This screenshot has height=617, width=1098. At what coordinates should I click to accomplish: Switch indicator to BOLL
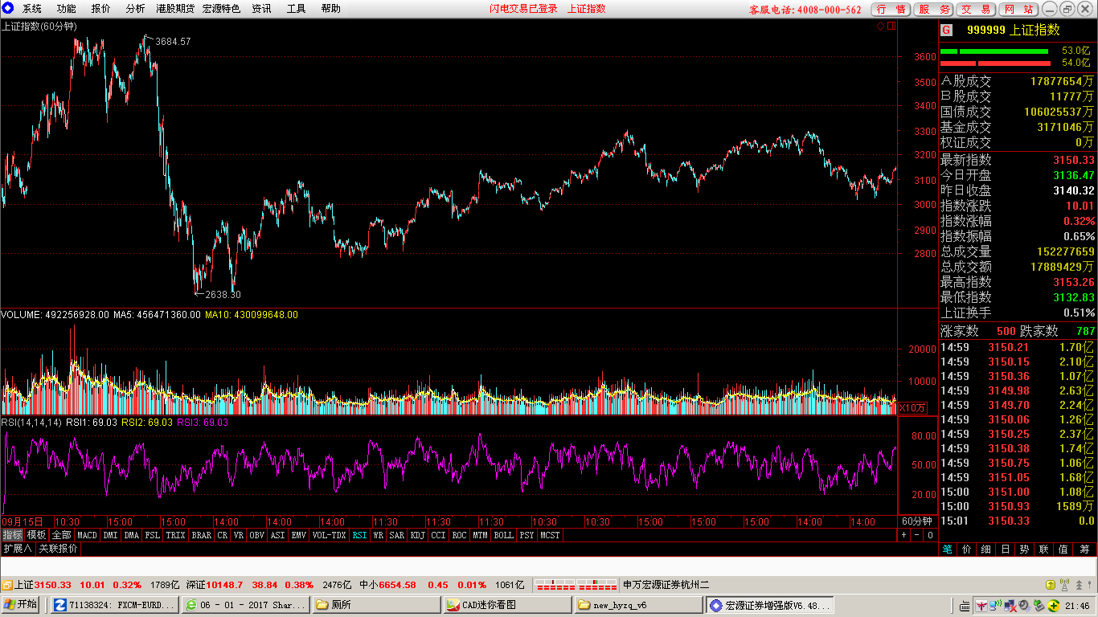503,535
